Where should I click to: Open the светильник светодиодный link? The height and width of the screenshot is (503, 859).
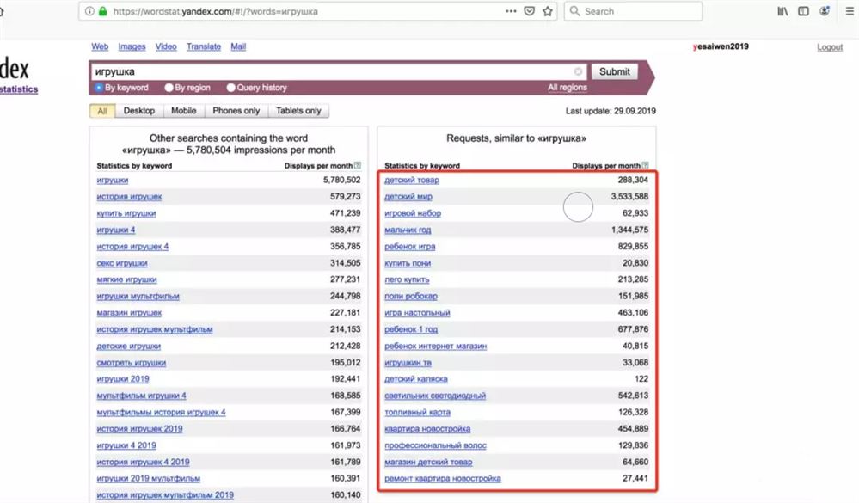point(435,395)
